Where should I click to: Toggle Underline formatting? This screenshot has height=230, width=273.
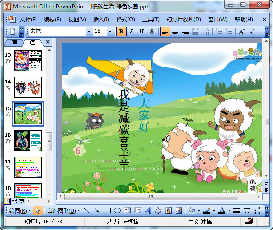click(x=141, y=32)
